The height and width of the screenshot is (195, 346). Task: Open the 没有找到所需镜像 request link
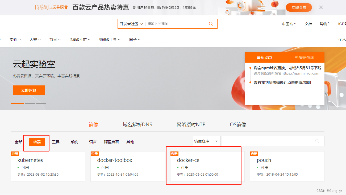tap(282, 83)
